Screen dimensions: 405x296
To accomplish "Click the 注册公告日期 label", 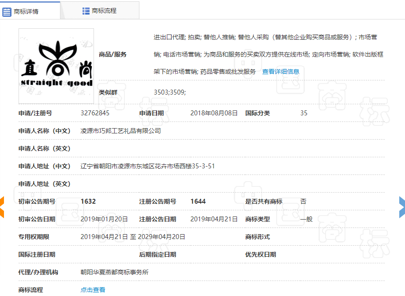I will coord(157,219).
